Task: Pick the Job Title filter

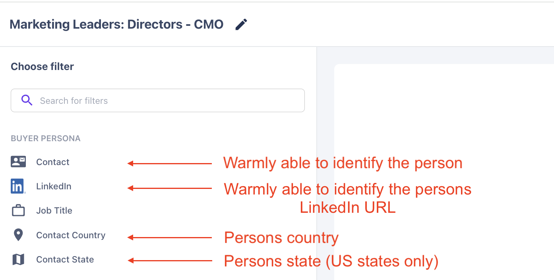Action: tap(54, 211)
